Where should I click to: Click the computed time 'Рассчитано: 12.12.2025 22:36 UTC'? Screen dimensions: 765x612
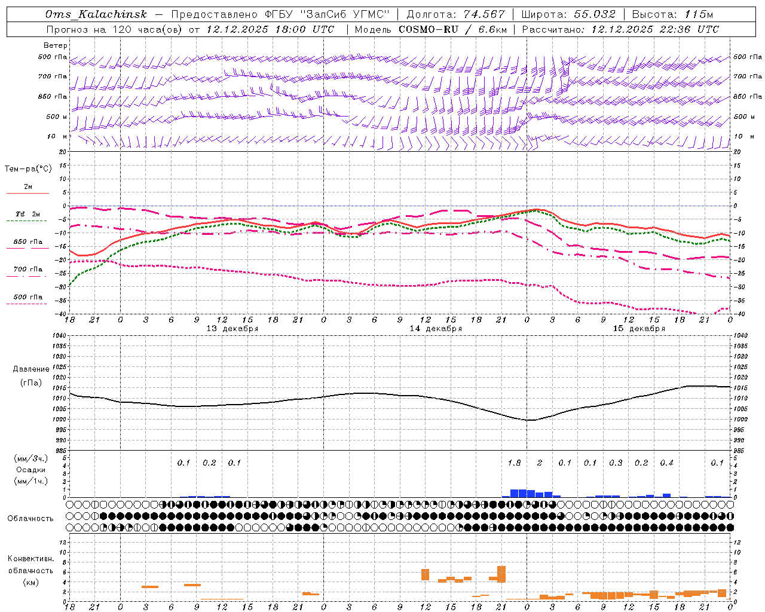(620, 29)
